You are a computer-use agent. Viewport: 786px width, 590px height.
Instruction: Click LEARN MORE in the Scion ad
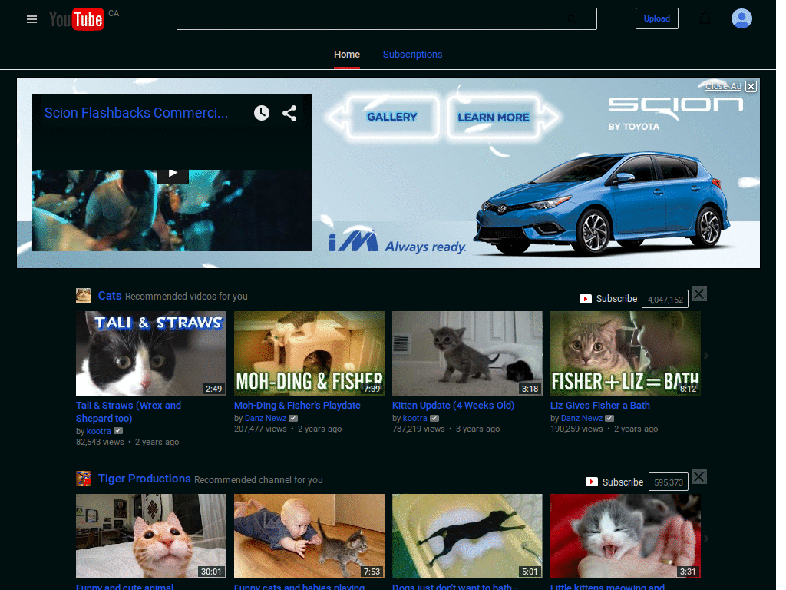tap(494, 117)
